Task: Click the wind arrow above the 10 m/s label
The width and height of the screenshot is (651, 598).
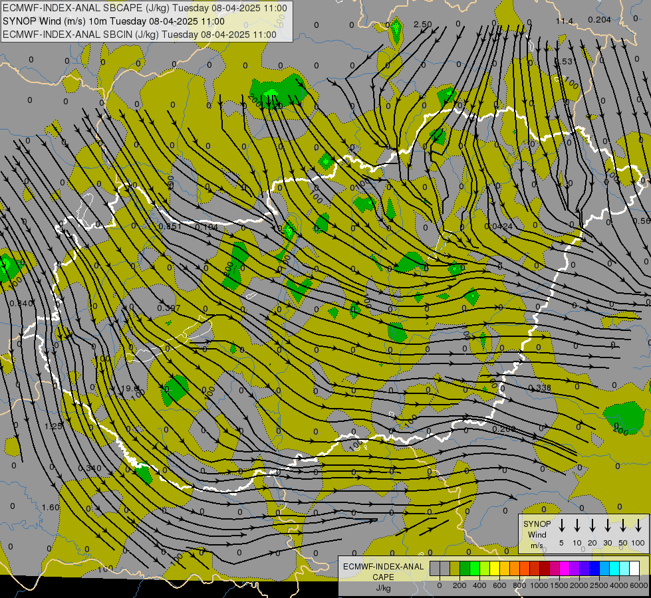Action: 577,526
